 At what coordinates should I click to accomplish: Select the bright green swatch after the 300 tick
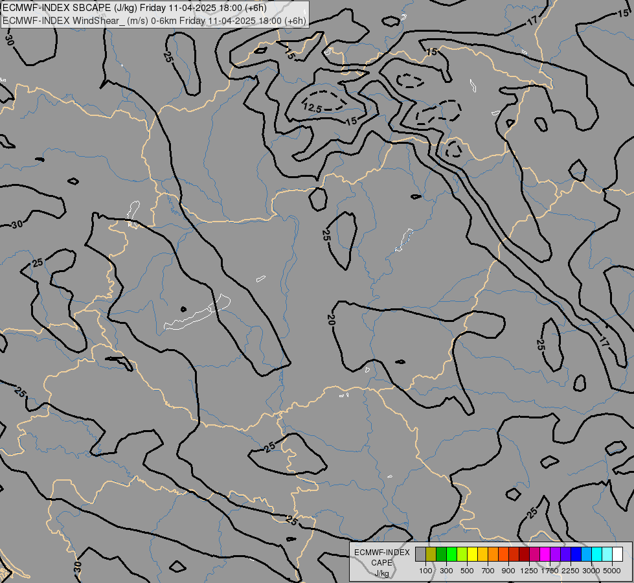pos(451,554)
